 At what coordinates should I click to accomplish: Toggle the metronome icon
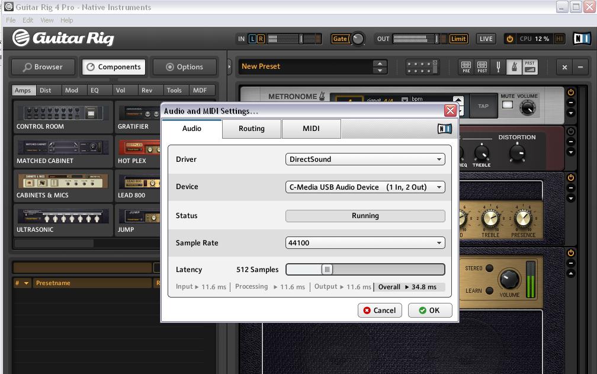point(514,67)
